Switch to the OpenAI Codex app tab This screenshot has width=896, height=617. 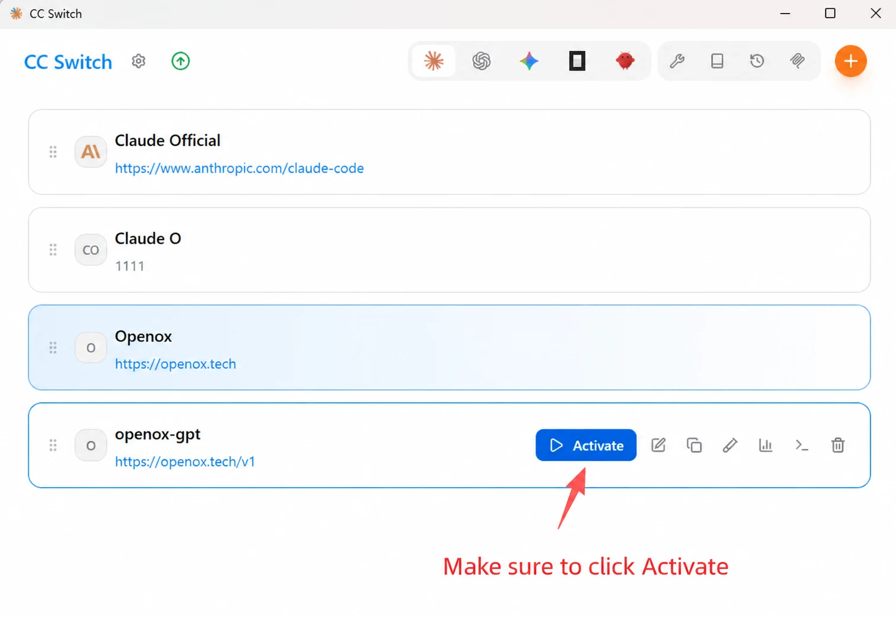tap(482, 60)
